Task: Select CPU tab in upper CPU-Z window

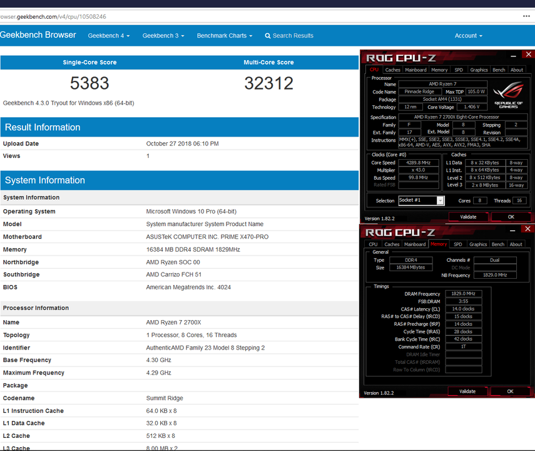Action: (374, 70)
